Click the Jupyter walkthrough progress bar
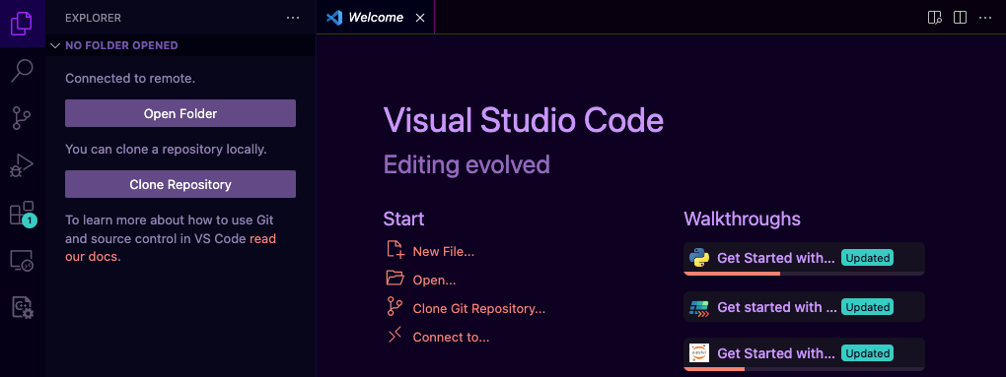 click(804, 369)
